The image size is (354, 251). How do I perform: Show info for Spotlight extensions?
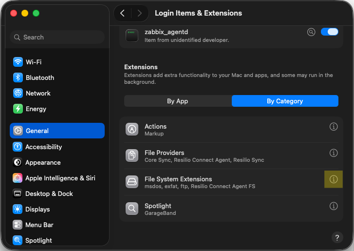click(334, 206)
